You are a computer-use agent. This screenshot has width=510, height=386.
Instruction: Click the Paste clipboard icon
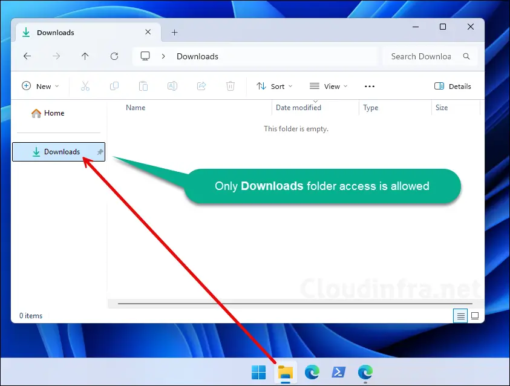coord(143,87)
